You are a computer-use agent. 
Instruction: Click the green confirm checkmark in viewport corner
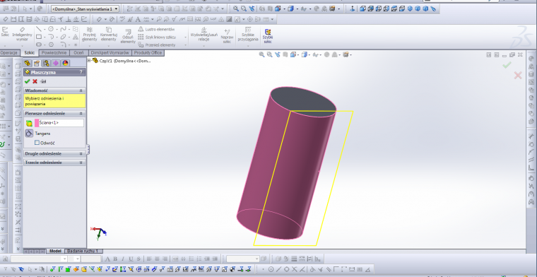tap(507, 65)
